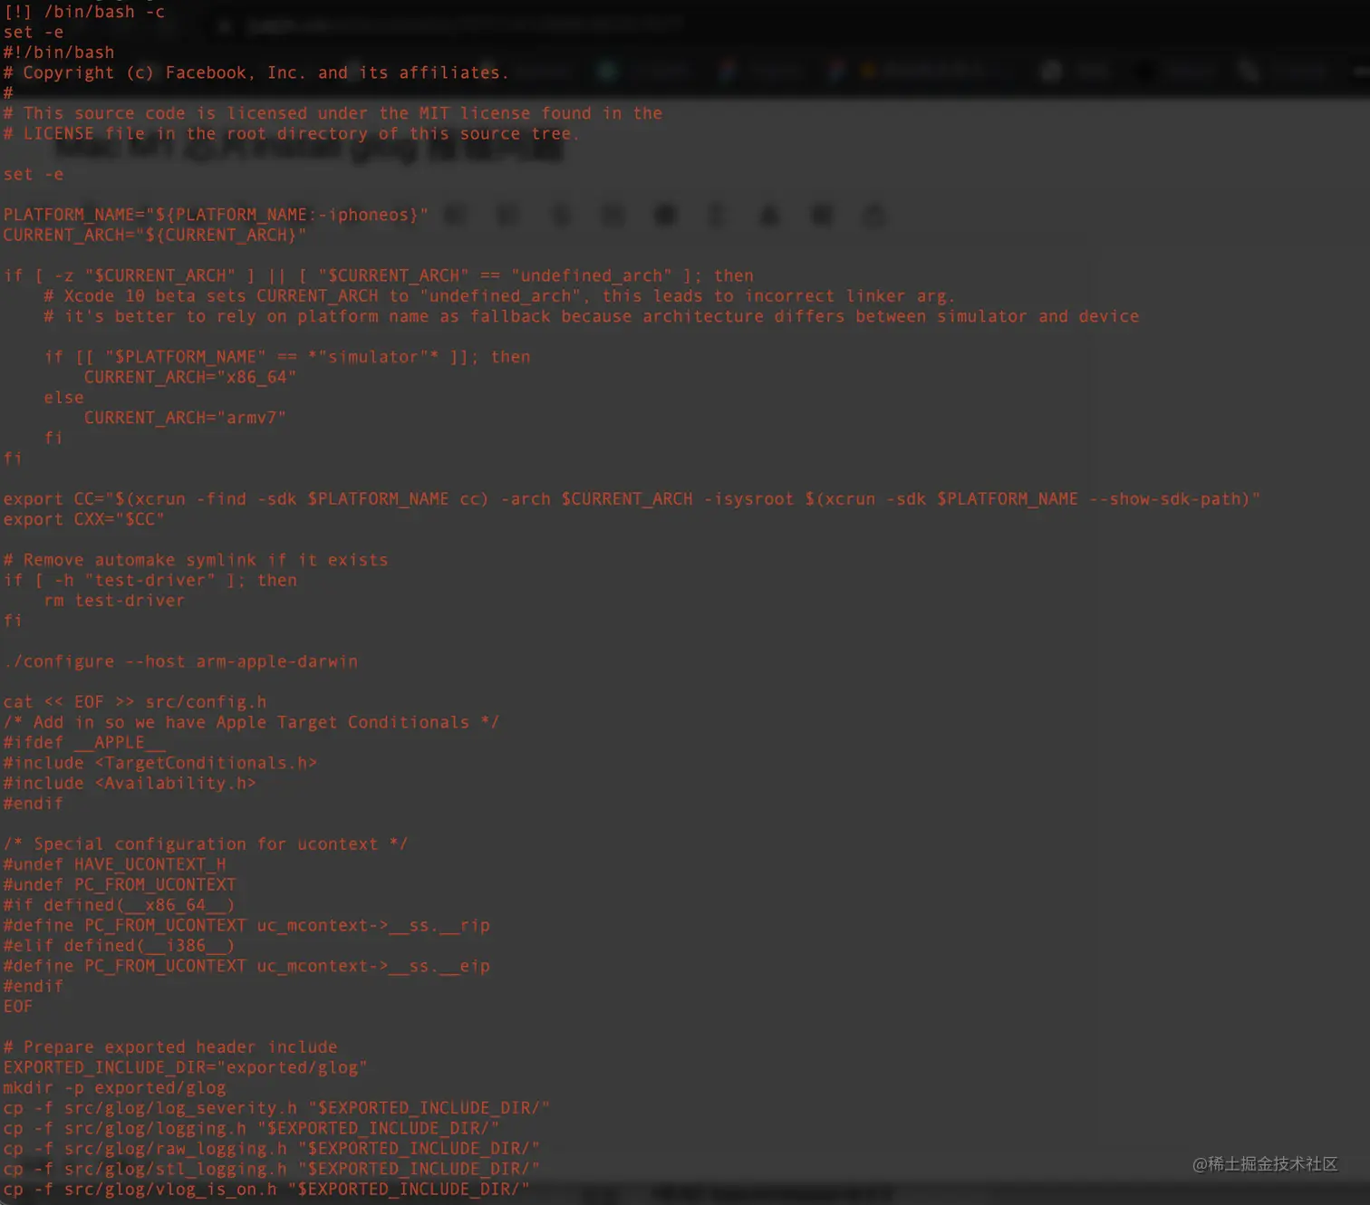1370x1205 pixels.
Task: Click the "rm test-driver" line
Action: click(x=114, y=601)
